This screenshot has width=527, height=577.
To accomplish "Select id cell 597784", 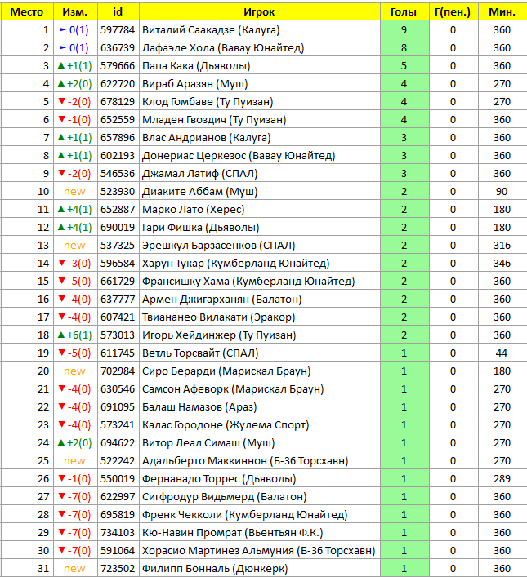I will (x=118, y=30).
